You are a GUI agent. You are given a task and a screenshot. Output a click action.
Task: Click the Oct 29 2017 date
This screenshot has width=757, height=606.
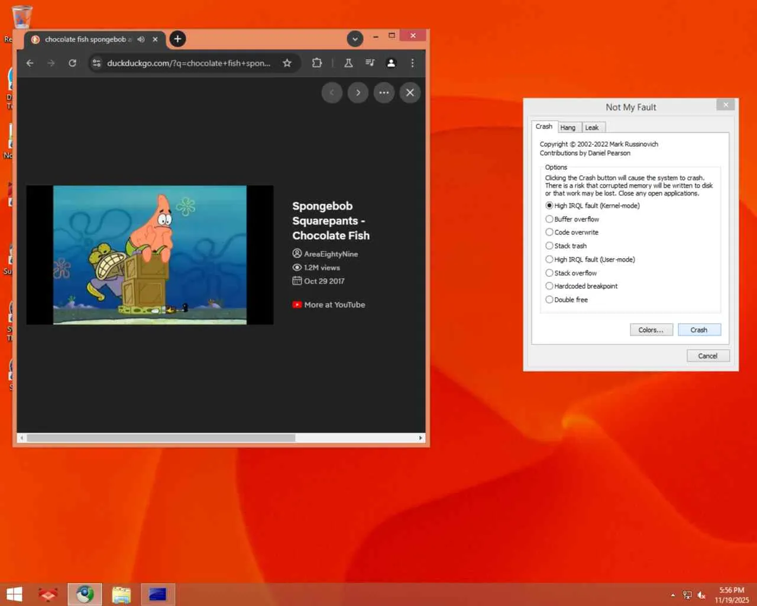tap(324, 281)
